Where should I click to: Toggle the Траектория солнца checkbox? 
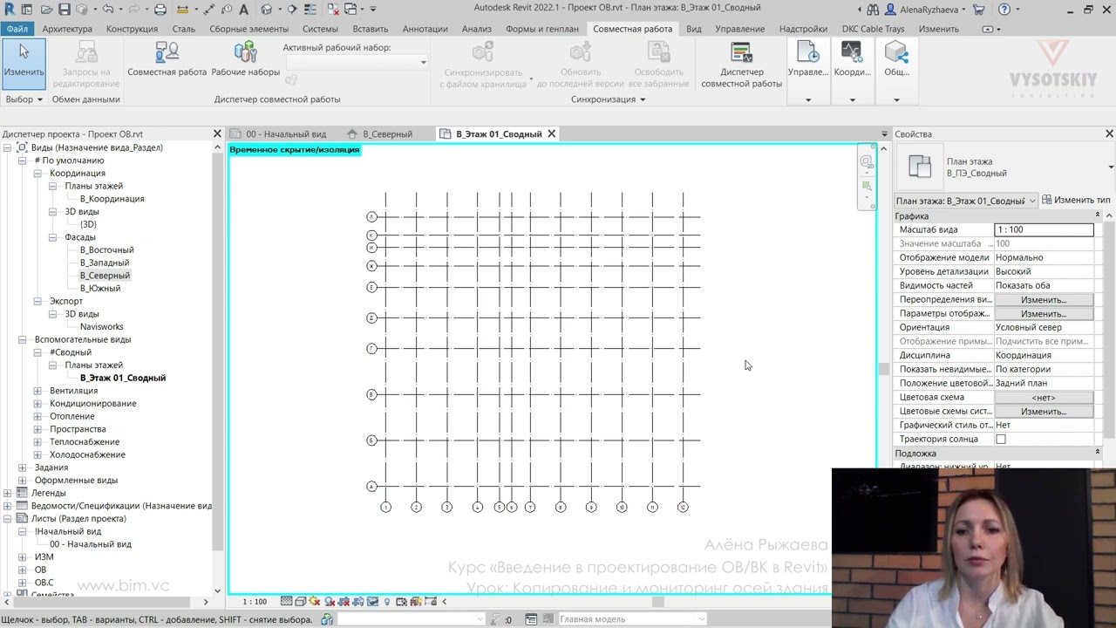pyautogui.click(x=1001, y=439)
